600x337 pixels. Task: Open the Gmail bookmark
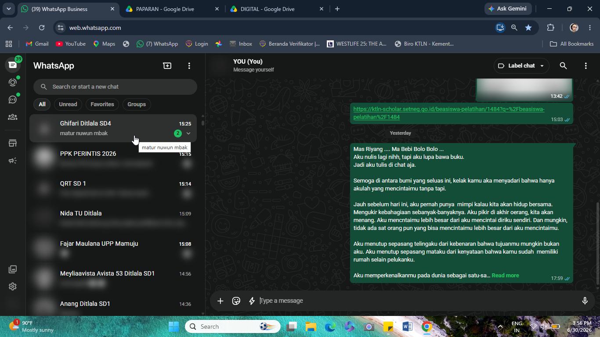[x=37, y=44]
